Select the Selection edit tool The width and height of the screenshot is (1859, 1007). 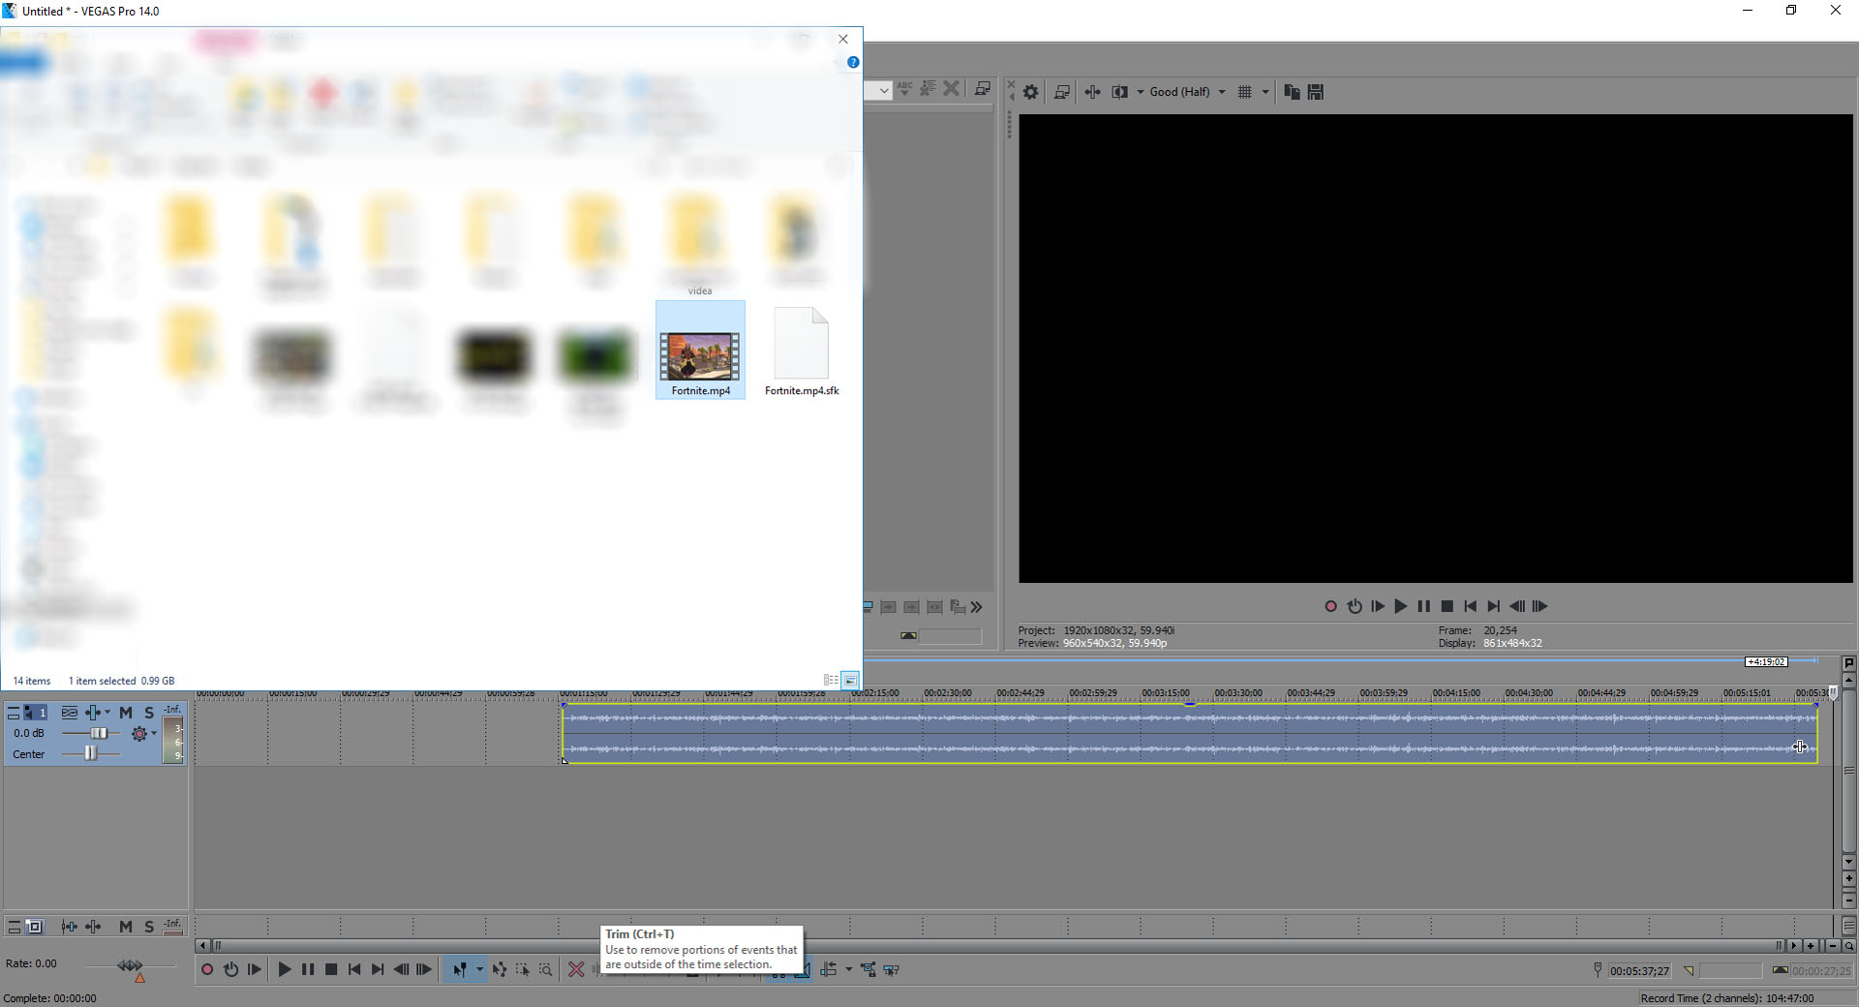tap(523, 969)
